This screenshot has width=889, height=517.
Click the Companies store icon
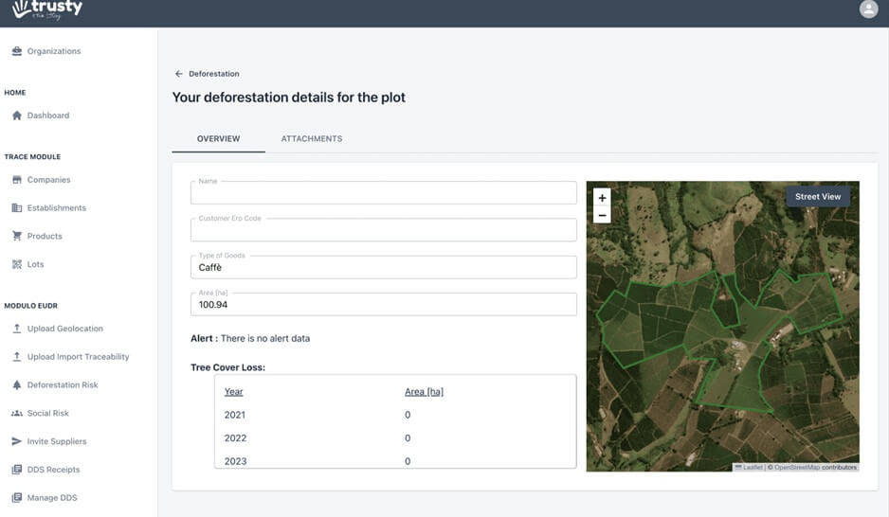(x=17, y=180)
